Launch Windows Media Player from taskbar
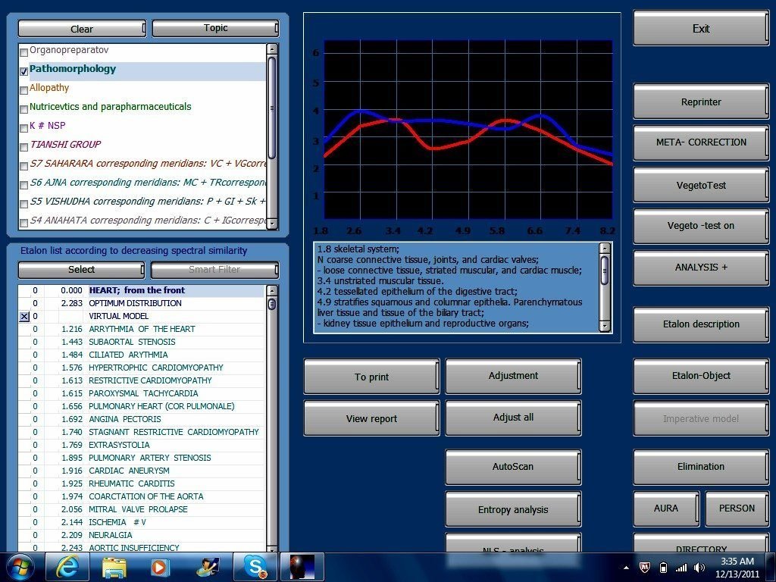 click(160, 567)
